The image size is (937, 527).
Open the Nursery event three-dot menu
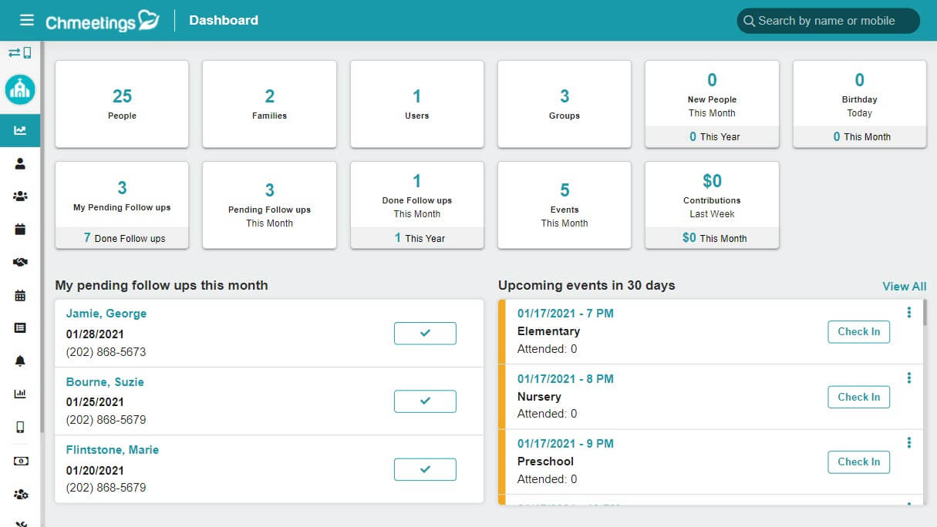click(909, 378)
